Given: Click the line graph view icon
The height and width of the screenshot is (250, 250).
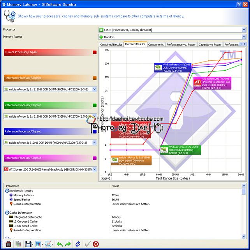Looking at the screenshot, I should click(x=48, y=244).
